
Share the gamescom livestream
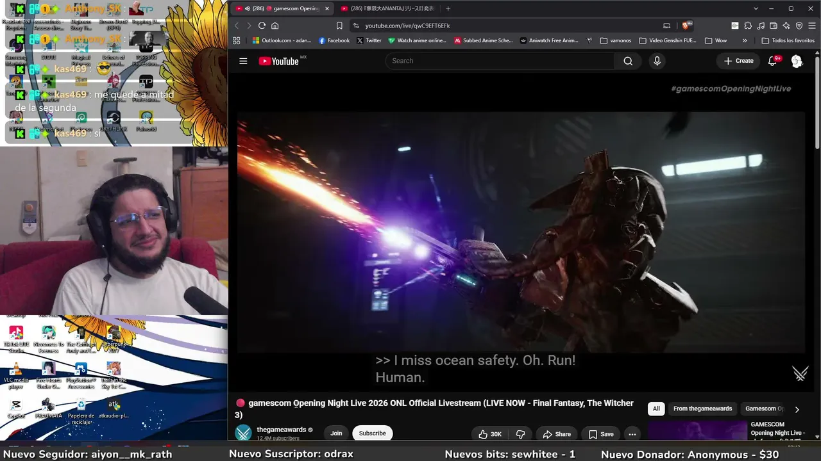(556, 434)
